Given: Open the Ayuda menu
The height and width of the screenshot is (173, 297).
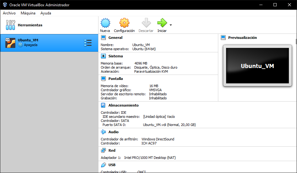Looking at the screenshot, I should (46, 13).
